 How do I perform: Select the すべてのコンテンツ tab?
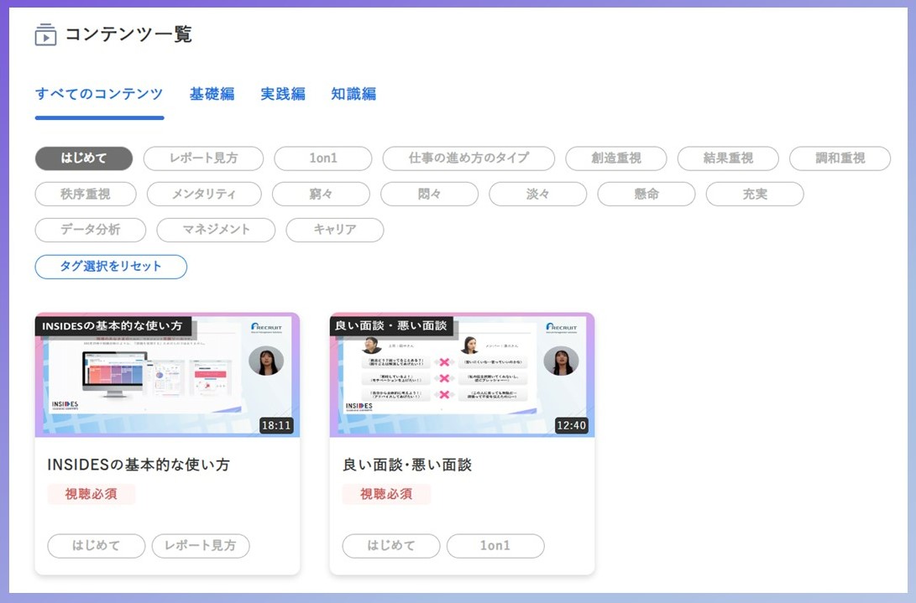click(99, 94)
